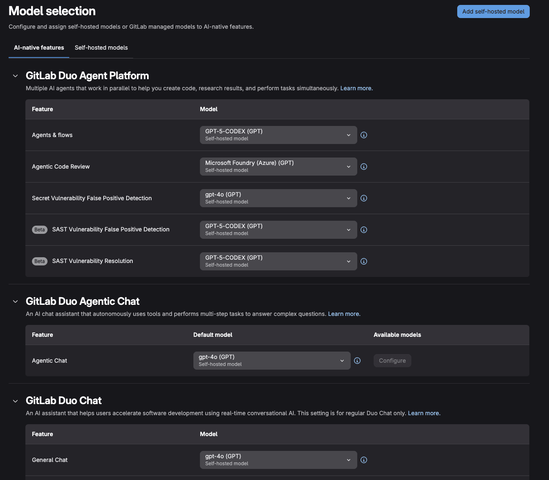
Task: Open model dropdown for Agentic Code Review
Action: [x=279, y=167]
